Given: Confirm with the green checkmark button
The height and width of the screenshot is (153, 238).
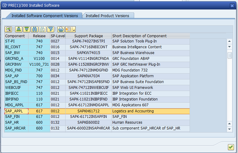Looking at the screenshot, I should click(x=231, y=147).
